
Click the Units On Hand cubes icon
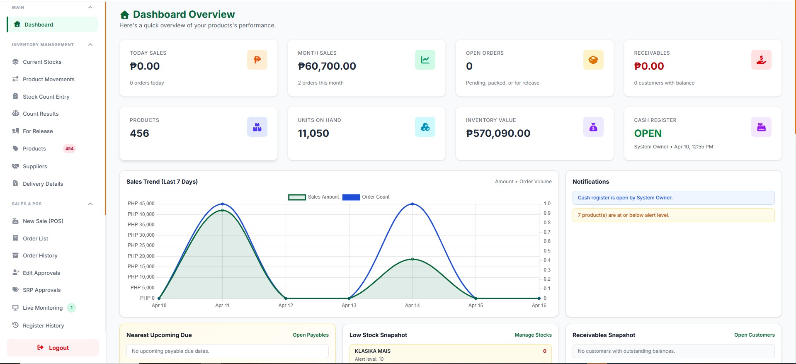click(425, 127)
